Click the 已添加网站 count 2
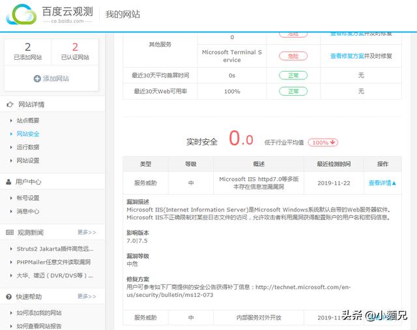Image resolution: width=417 pixels, height=330 pixels. coord(27,47)
